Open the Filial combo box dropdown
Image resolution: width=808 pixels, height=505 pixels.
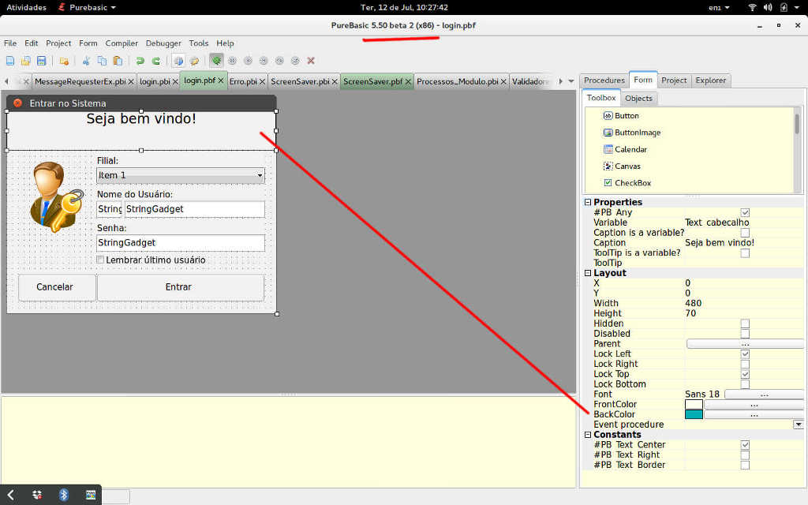tap(260, 175)
